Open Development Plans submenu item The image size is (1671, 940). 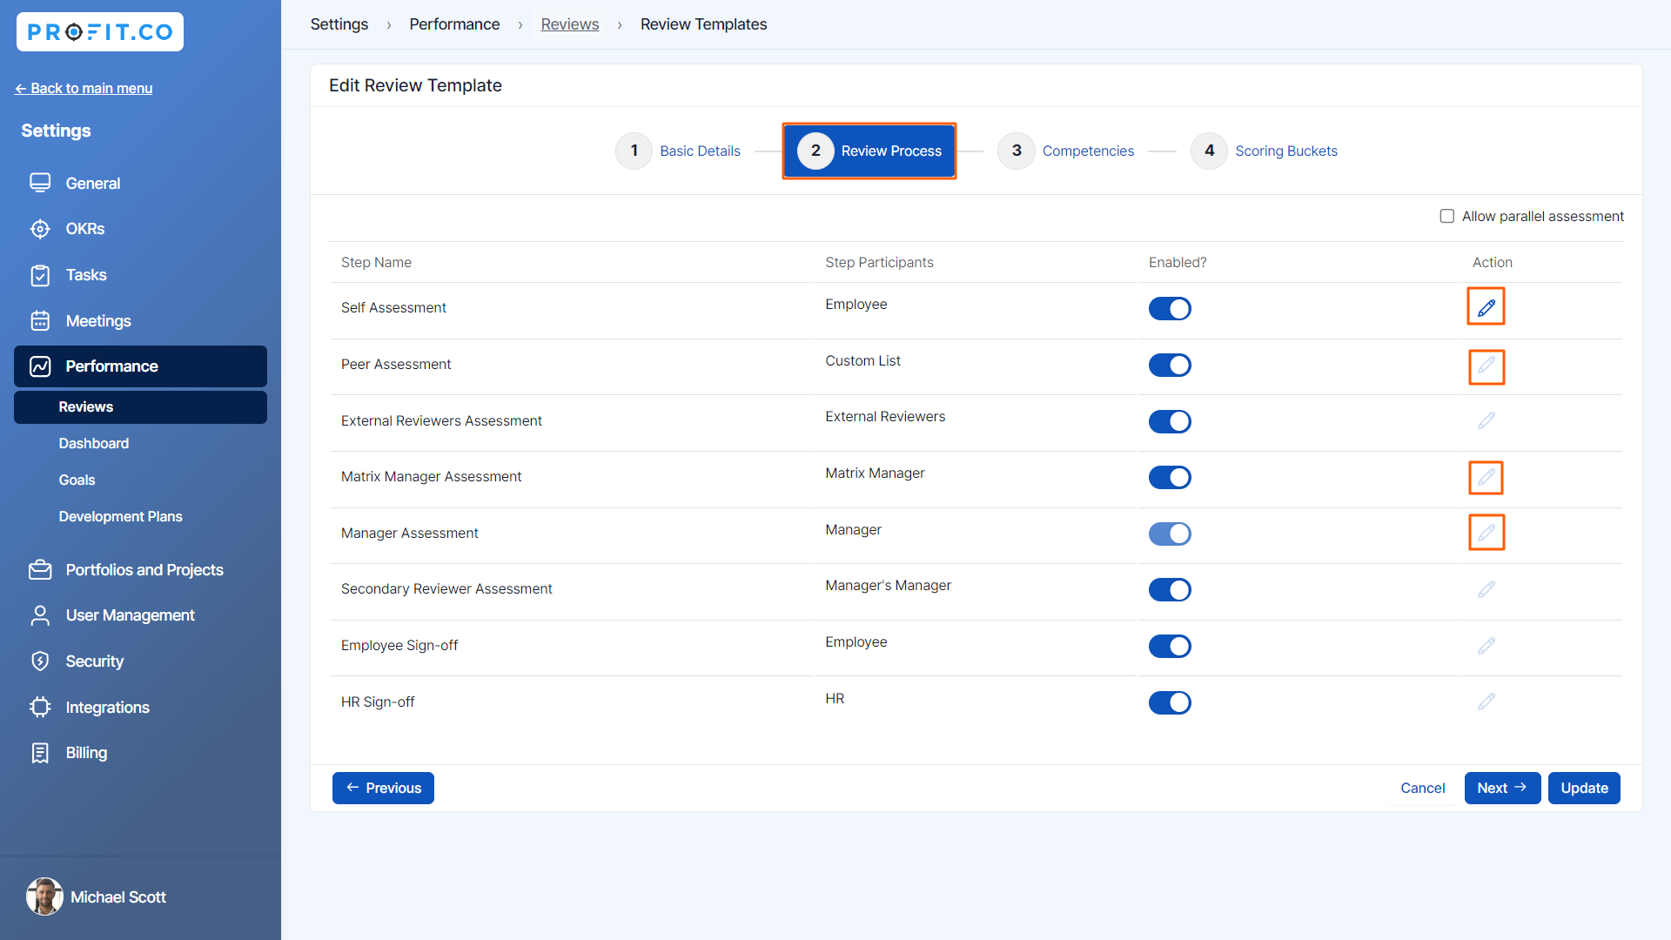click(x=120, y=516)
